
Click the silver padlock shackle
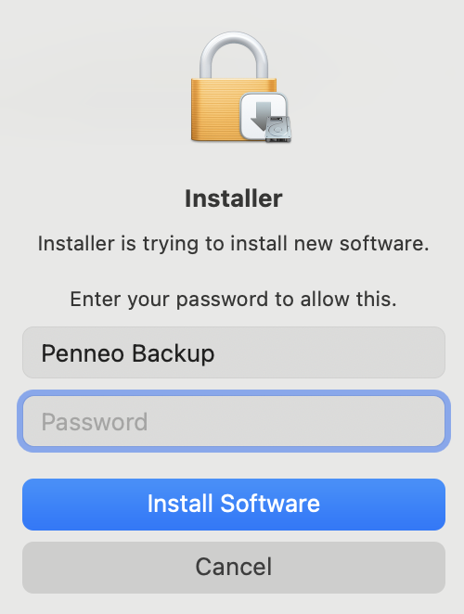click(234, 55)
